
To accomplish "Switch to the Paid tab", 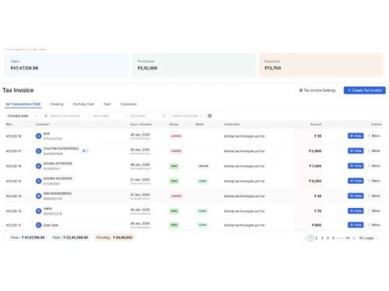I will tap(107, 104).
